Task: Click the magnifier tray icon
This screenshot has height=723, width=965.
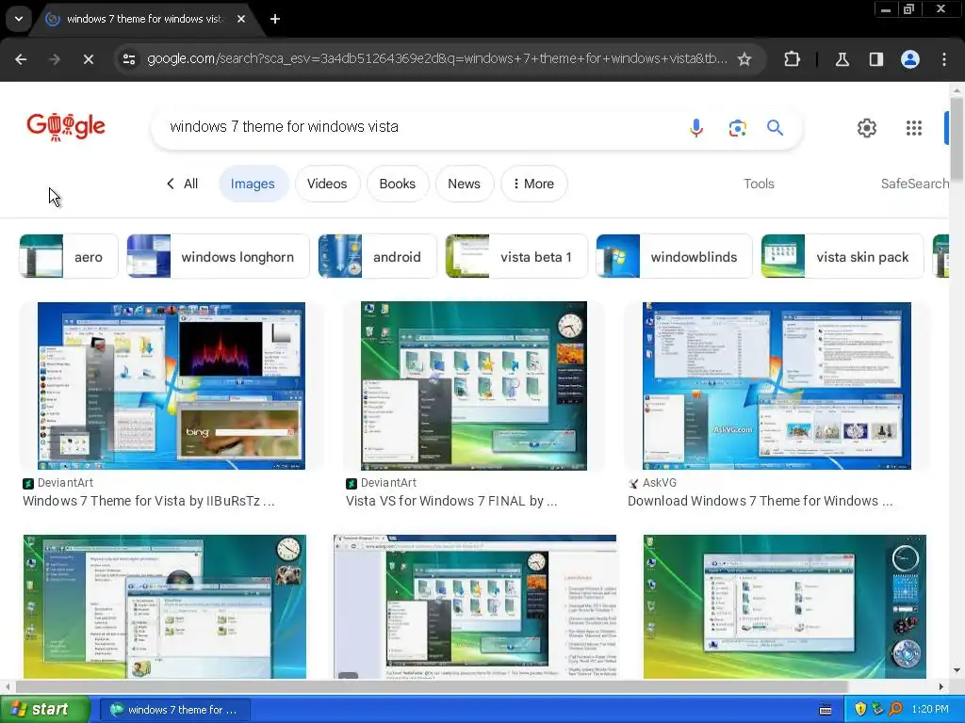Action: click(895, 709)
